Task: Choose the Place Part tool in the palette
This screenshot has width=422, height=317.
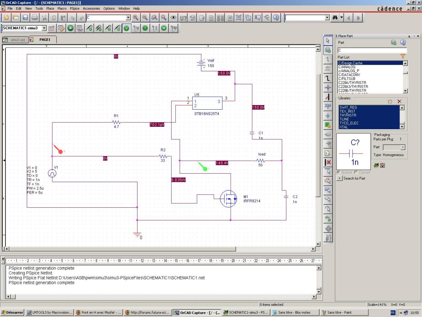Action: click(328, 50)
